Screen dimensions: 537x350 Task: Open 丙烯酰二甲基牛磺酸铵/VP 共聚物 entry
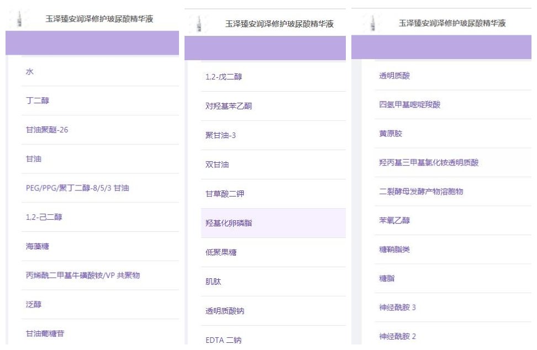[x=83, y=275]
